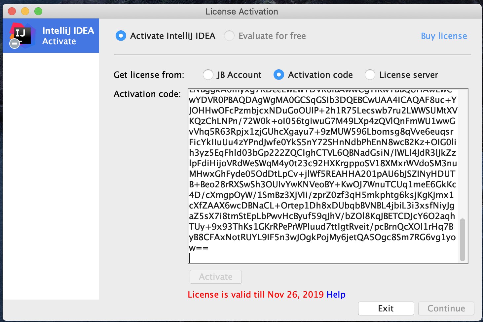The image size is (483, 322).
Task: Open the Buy license link
Action: [x=444, y=36]
